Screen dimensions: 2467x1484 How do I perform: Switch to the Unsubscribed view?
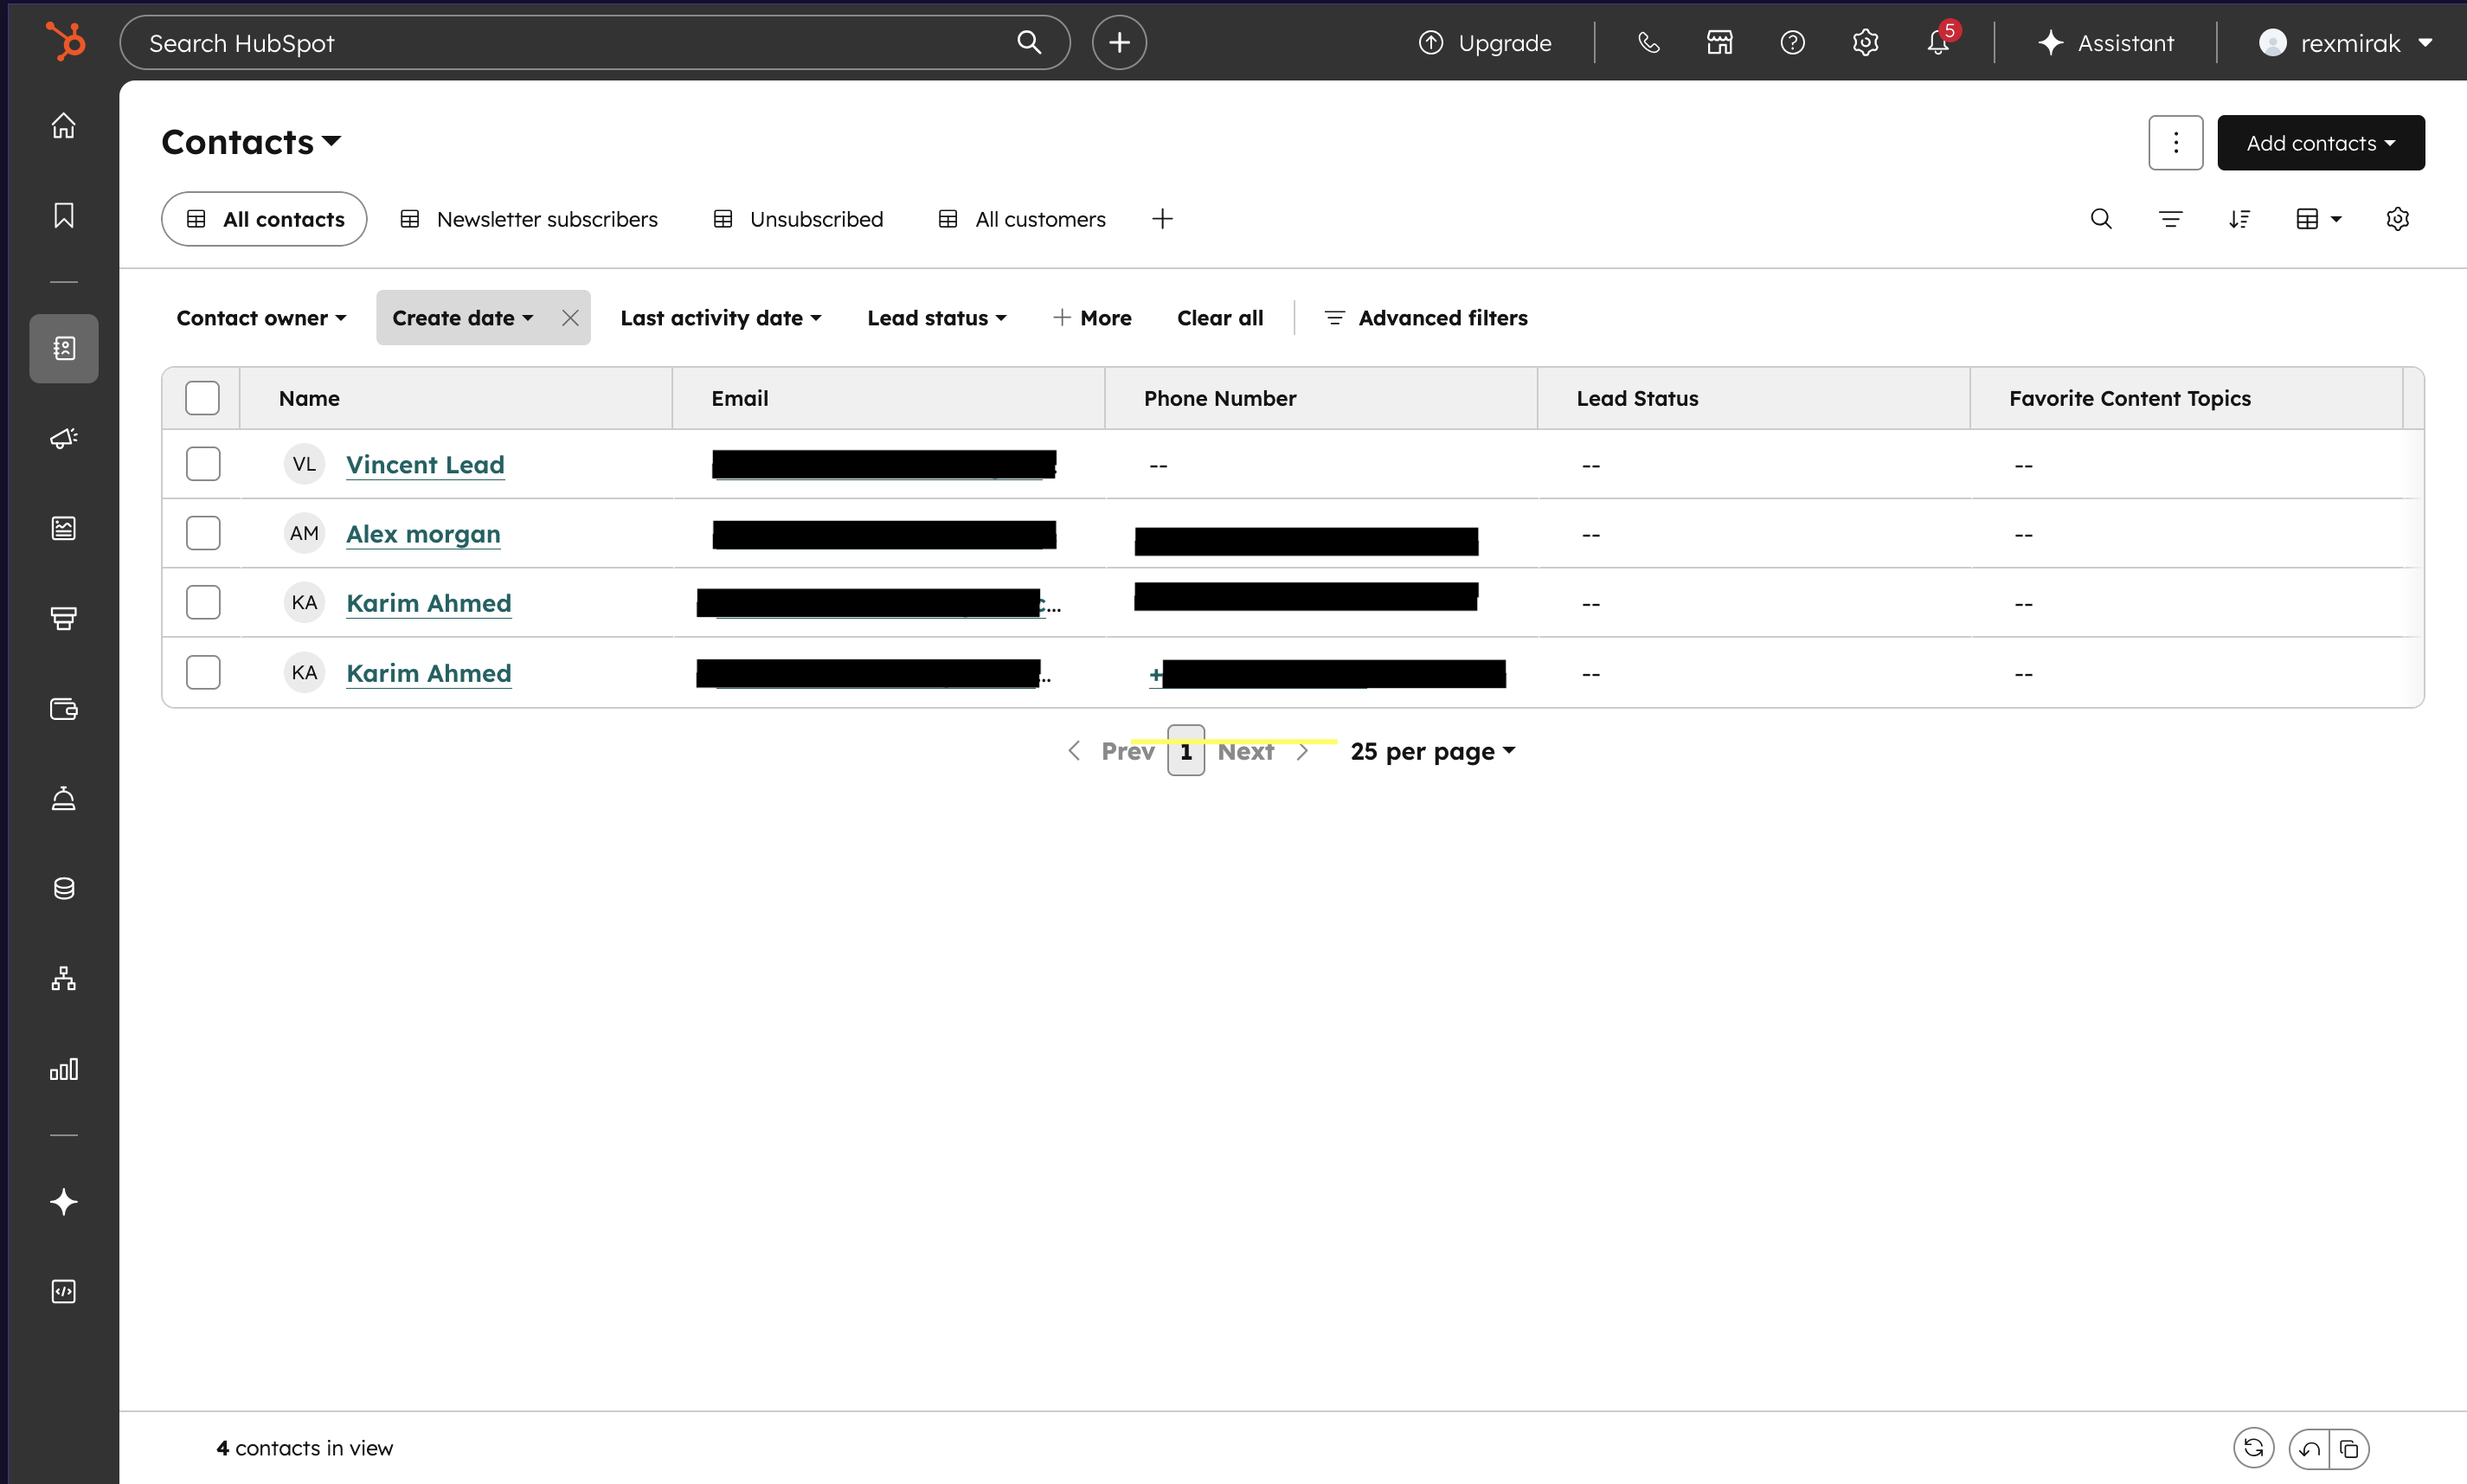coord(798,219)
